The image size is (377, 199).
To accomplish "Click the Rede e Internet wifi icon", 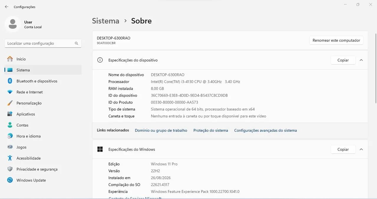I will coord(10,92).
